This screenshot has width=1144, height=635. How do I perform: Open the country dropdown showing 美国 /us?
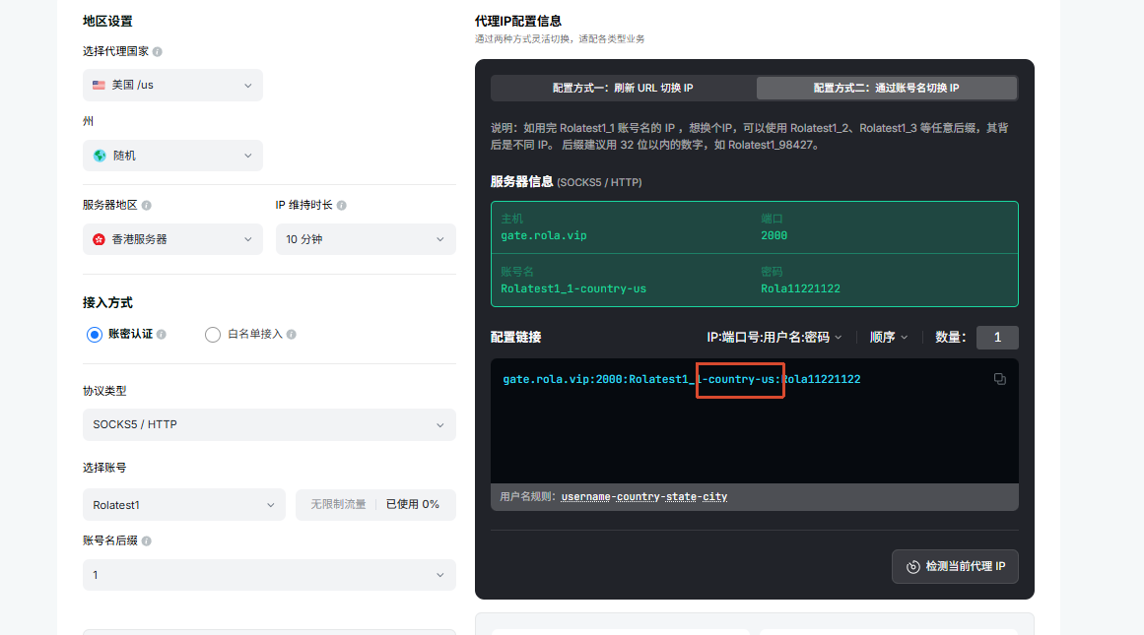point(172,86)
